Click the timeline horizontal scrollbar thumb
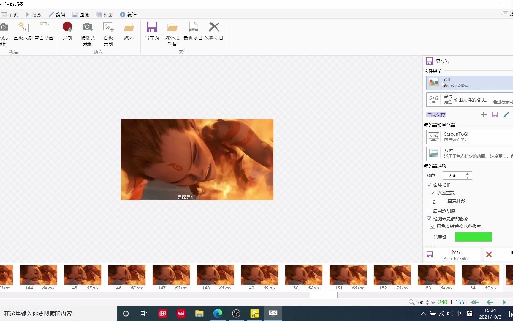The image size is (513, 321). click(324, 295)
